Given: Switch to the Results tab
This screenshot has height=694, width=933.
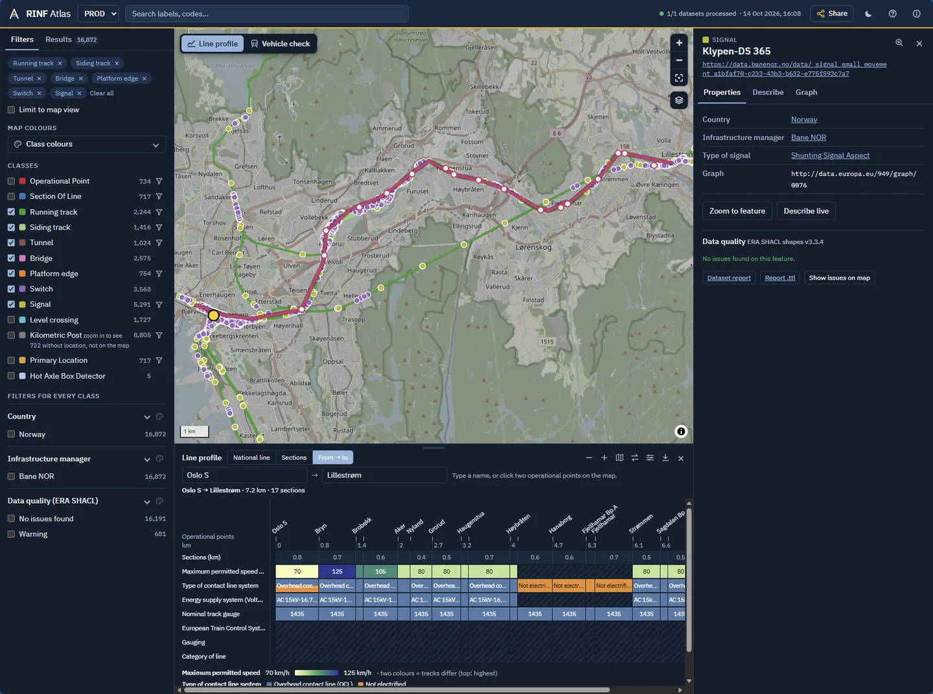Looking at the screenshot, I should (71, 39).
